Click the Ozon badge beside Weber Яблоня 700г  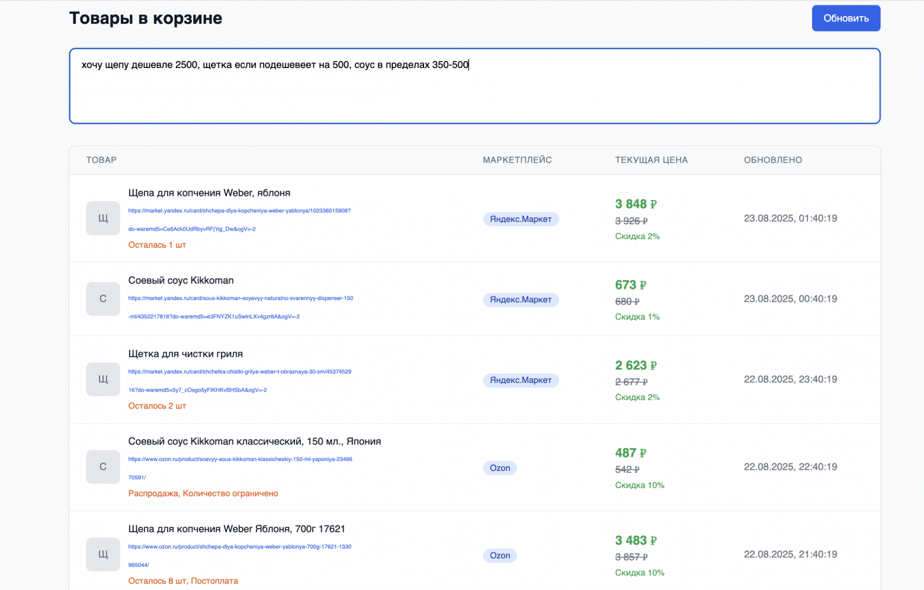pyautogui.click(x=500, y=556)
